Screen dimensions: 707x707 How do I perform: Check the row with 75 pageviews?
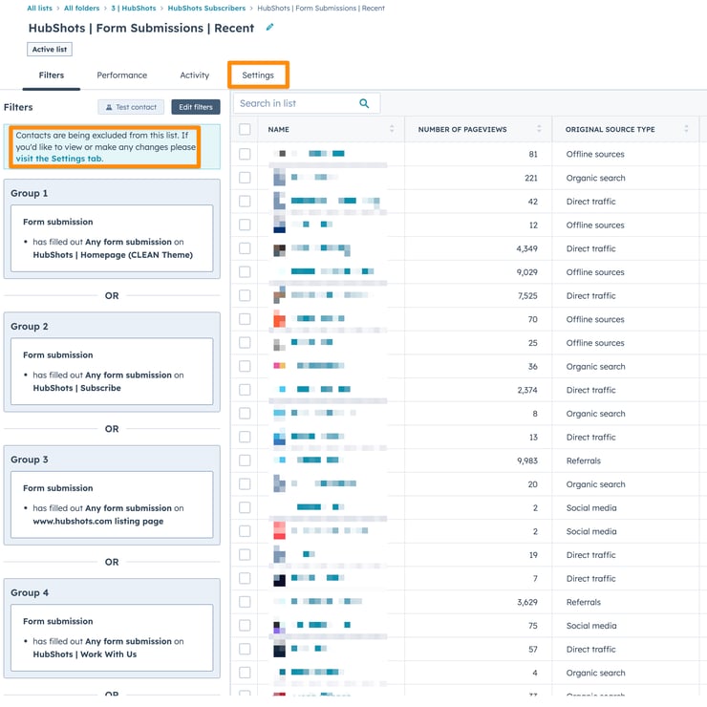[x=245, y=626]
